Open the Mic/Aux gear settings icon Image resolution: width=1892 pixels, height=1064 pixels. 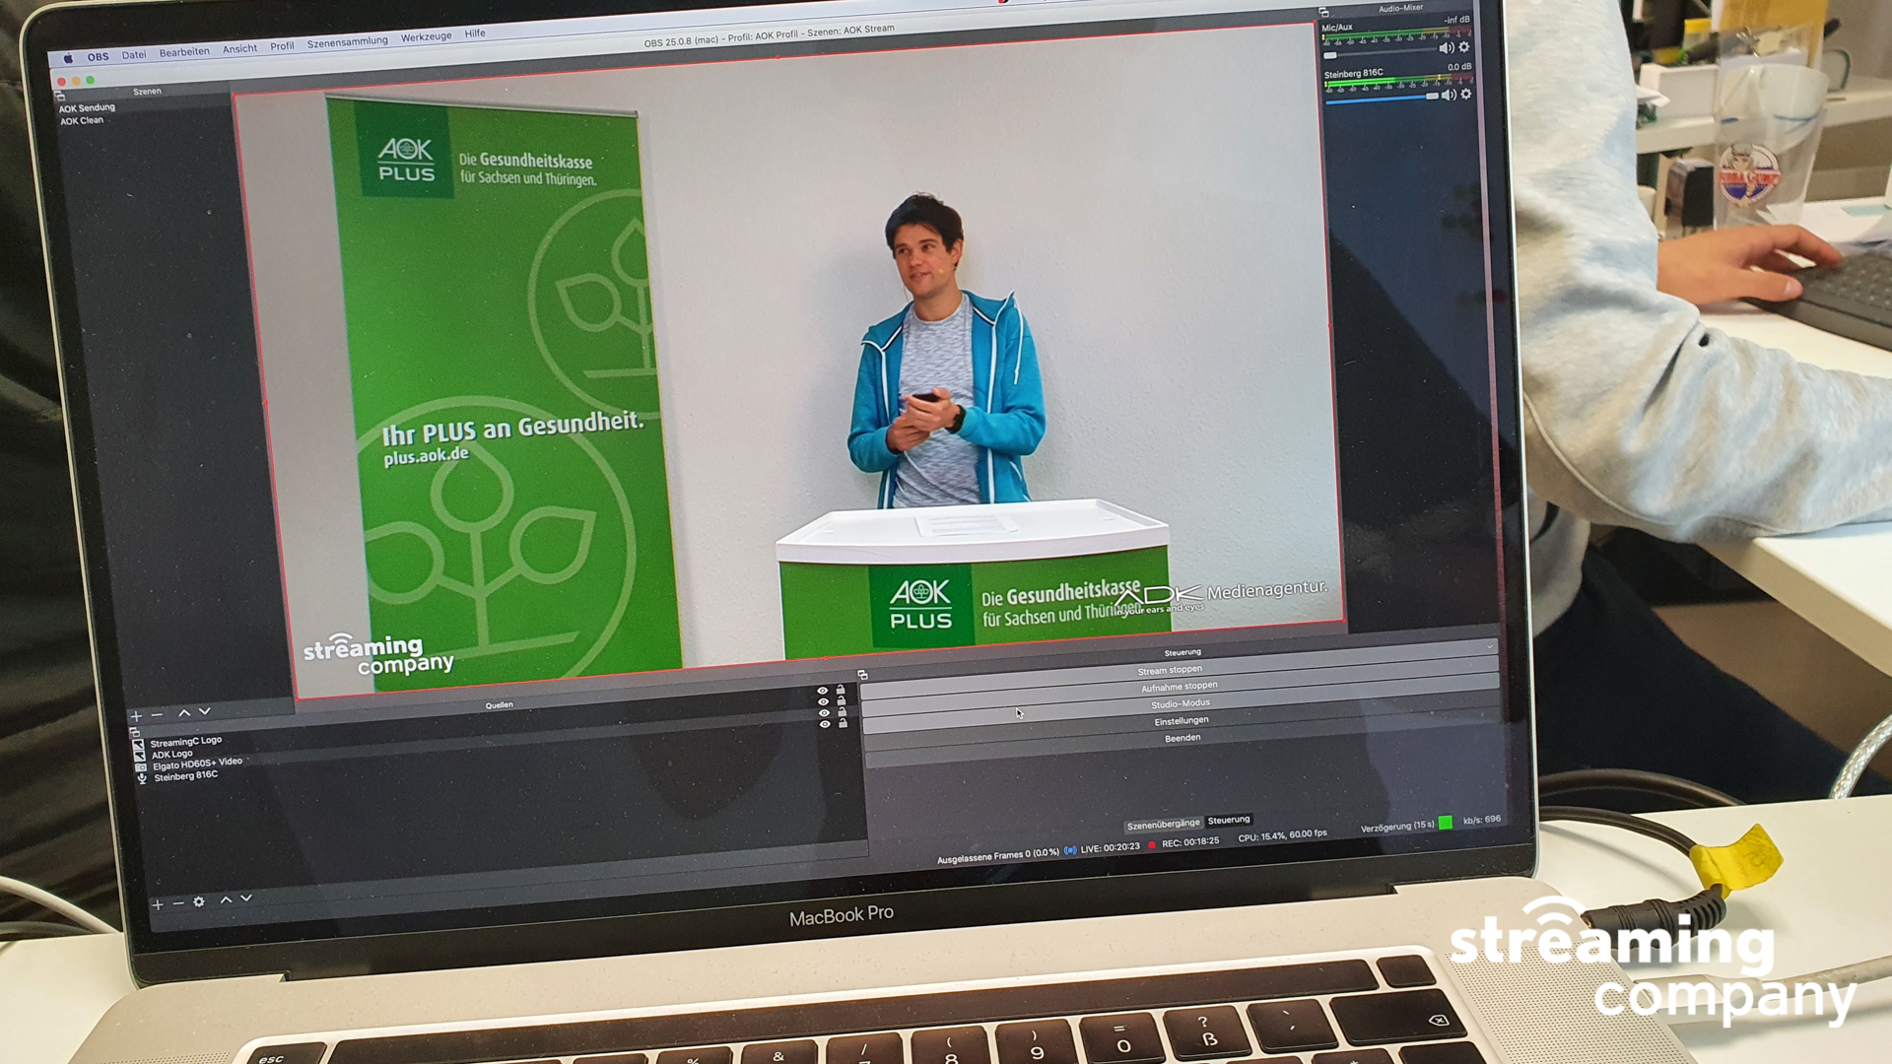1464,46
